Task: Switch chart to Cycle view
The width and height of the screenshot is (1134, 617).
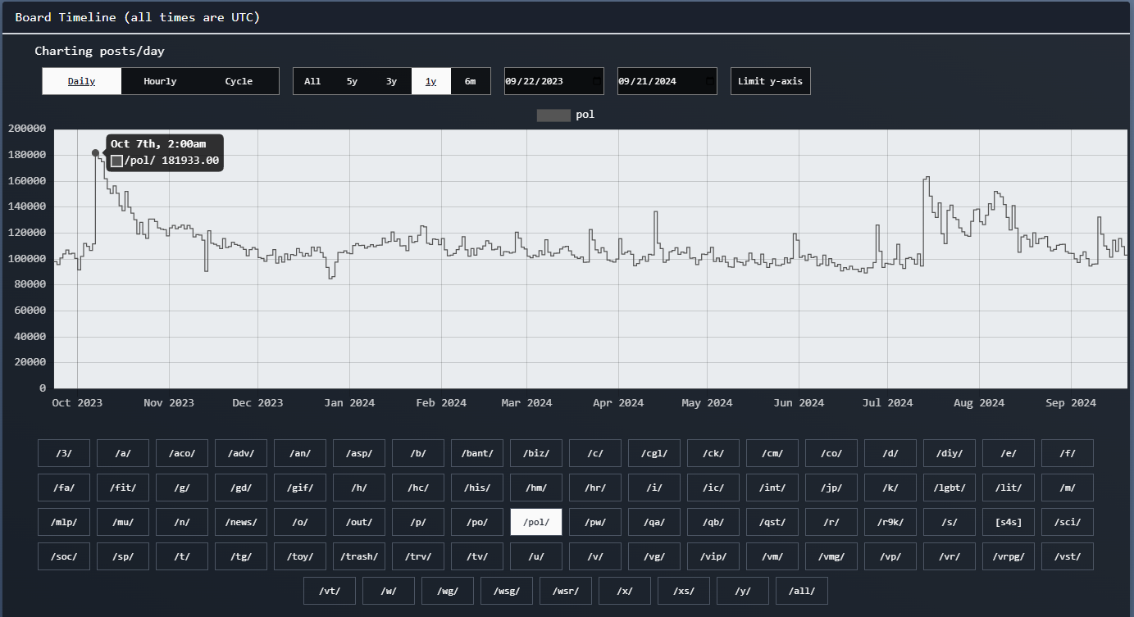Action: tap(239, 81)
